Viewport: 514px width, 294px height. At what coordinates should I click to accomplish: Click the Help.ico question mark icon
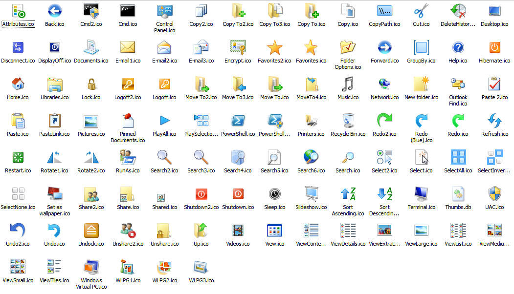458,48
